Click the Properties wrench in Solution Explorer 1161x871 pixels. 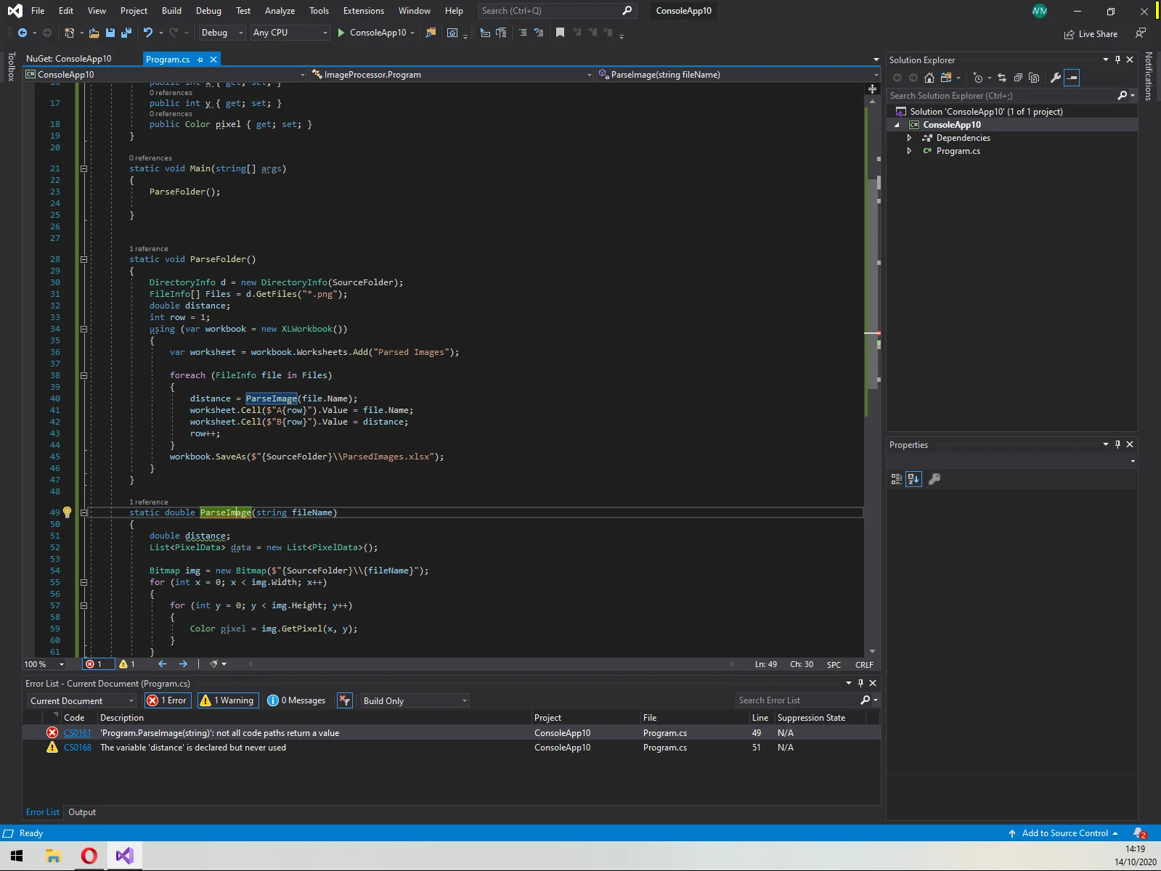coord(1056,78)
